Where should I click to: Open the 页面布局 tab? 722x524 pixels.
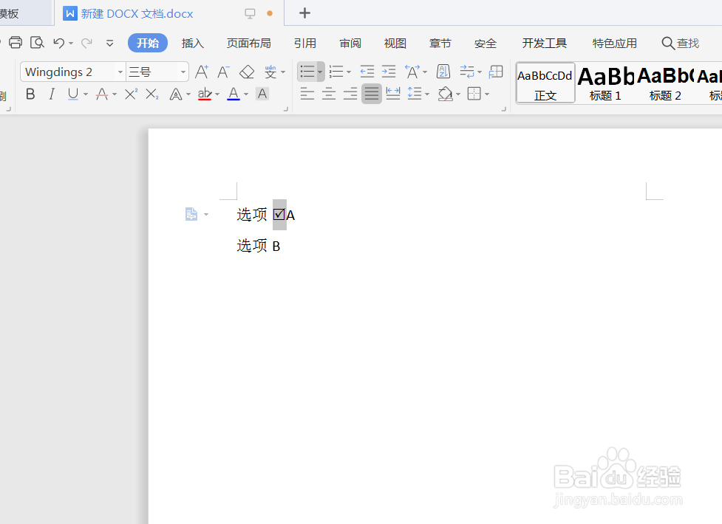pyautogui.click(x=248, y=44)
